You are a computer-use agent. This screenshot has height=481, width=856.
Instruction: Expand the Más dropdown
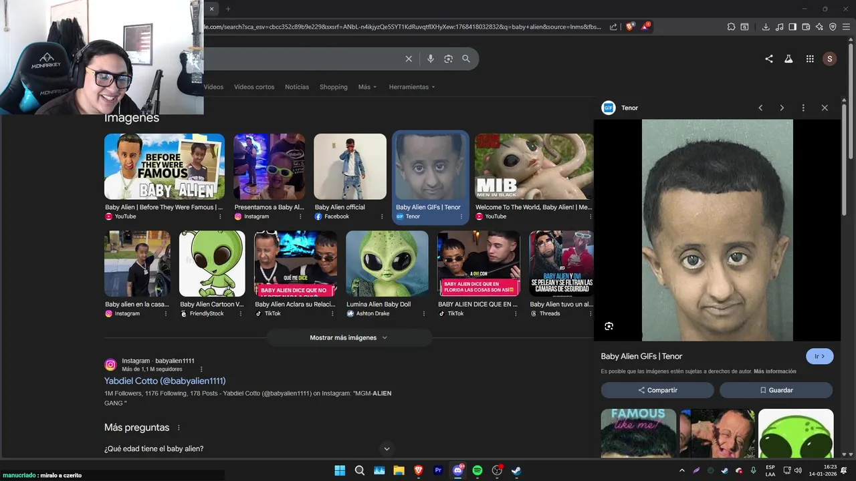367,87
